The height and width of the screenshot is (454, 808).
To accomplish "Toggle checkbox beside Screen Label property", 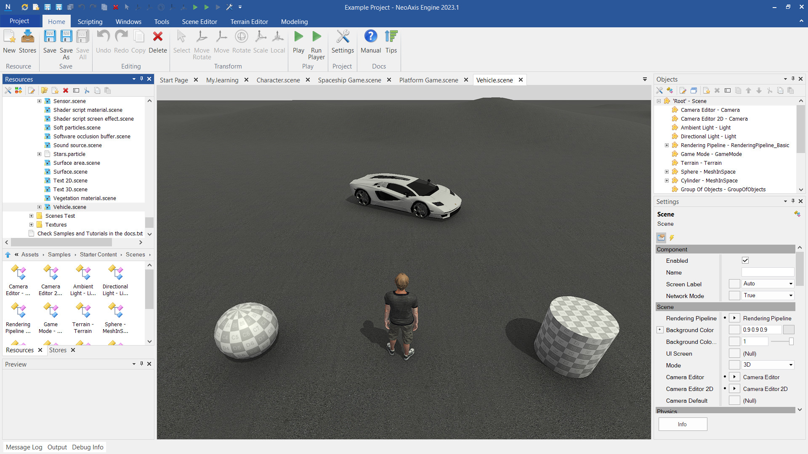I will tap(734, 284).
